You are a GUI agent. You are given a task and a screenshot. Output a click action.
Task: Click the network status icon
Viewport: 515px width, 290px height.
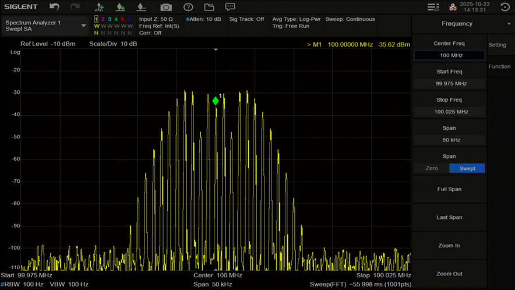[x=453, y=7]
